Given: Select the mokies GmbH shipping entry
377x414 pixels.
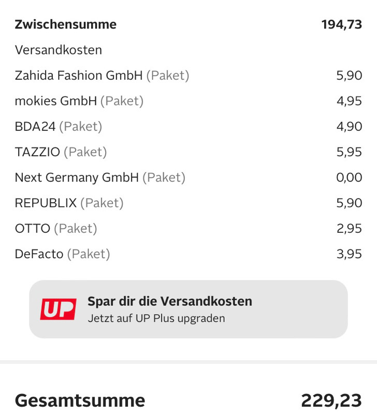Looking at the screenshot, I should [189, 101].
